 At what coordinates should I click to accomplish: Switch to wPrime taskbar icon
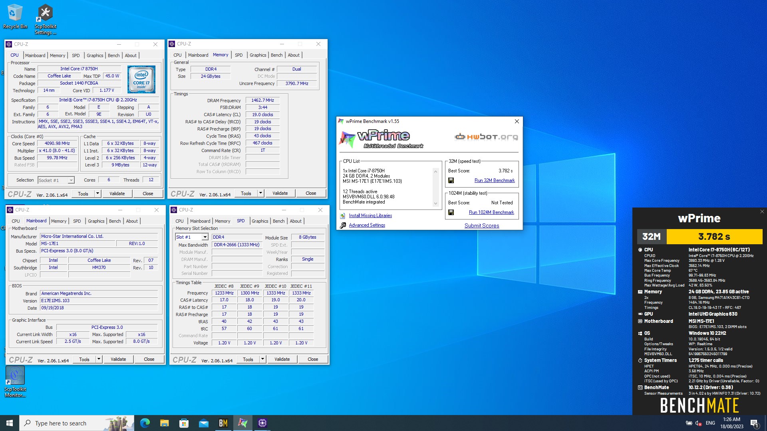pyautogui.click(x=242, y=423)
